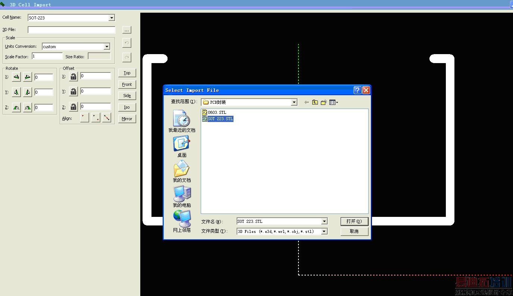This screenshot has width=513, height=296.
Task: Click the left Y-axis rotate icon button
Action: click(x=16, y=92)
